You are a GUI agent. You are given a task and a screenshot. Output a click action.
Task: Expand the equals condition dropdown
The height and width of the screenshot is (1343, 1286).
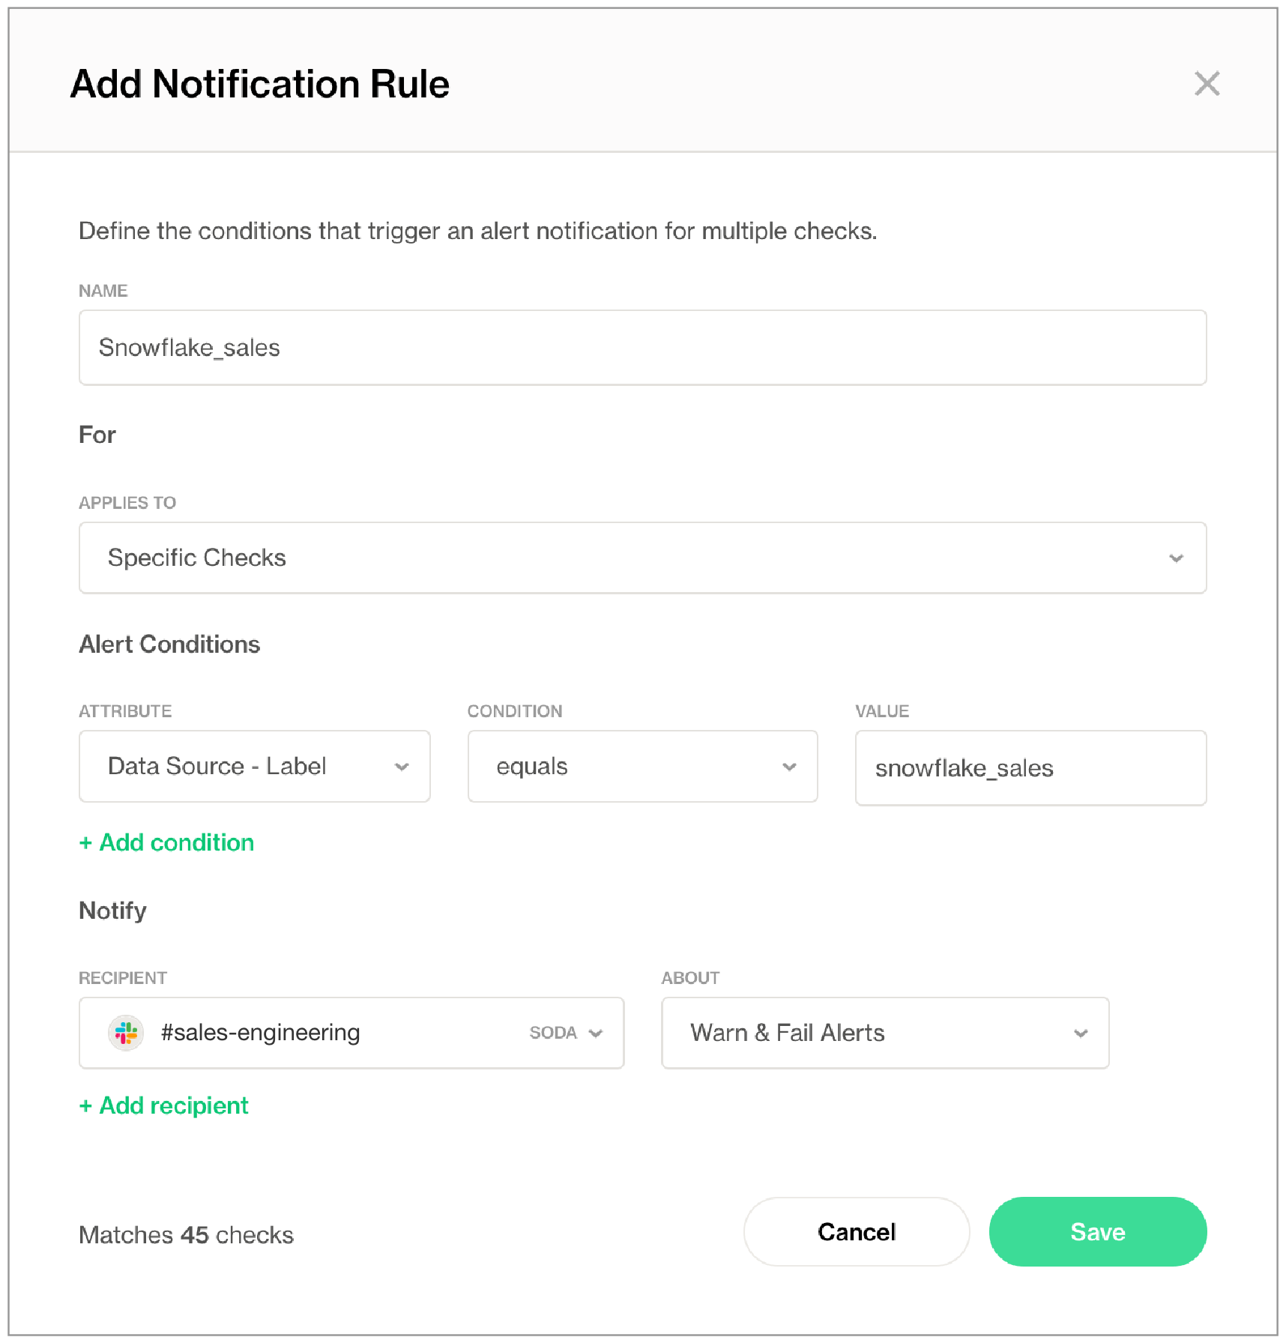point(642,767)
